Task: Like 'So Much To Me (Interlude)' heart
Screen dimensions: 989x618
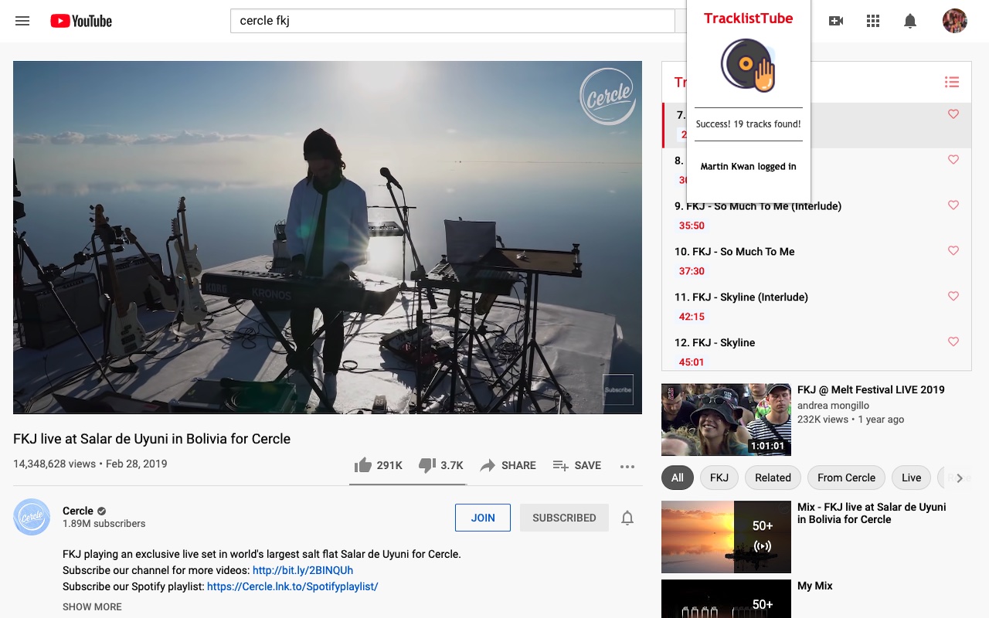Action: (x=953, y=205)
